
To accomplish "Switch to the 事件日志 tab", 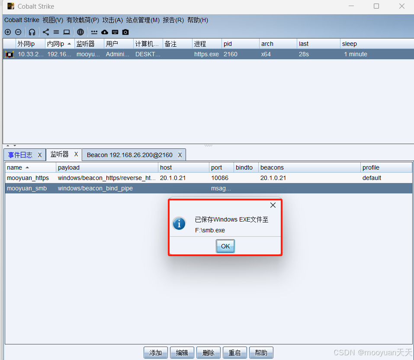I will click(20, 155).
